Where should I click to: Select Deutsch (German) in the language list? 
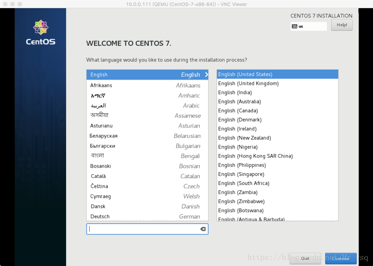point(147,216)
